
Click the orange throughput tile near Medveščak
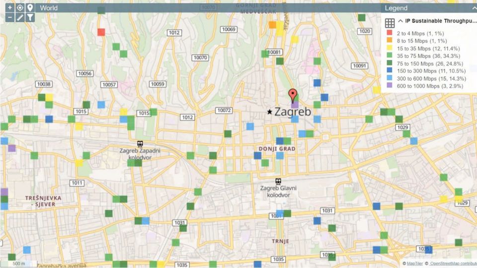click(272, 25)
